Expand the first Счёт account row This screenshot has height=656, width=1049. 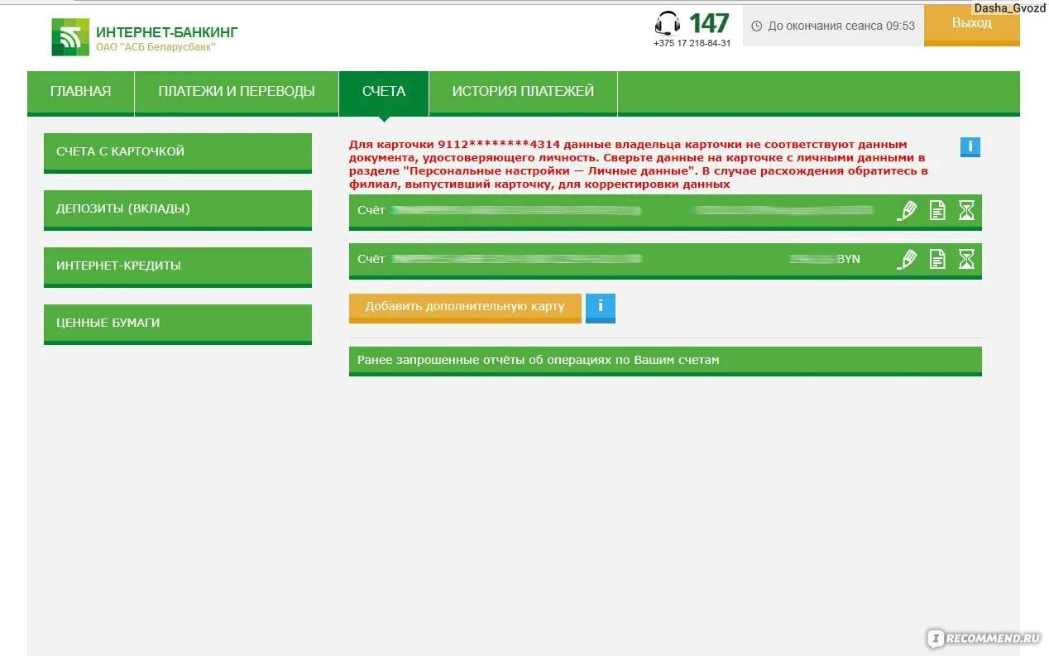click(x=665, y=212)
